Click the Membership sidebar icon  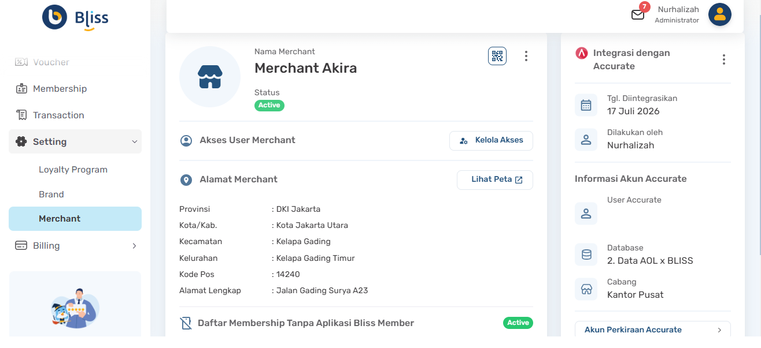[21, 89]
